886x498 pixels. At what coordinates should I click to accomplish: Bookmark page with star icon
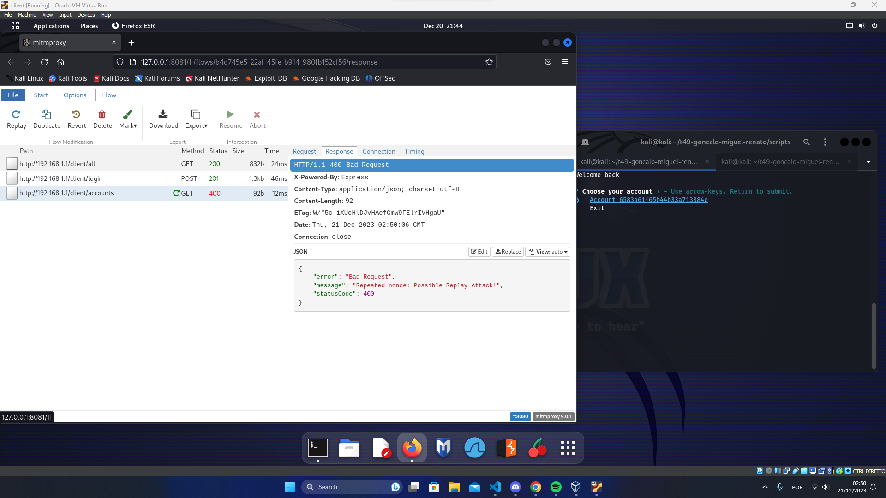[x=489, y=62]
